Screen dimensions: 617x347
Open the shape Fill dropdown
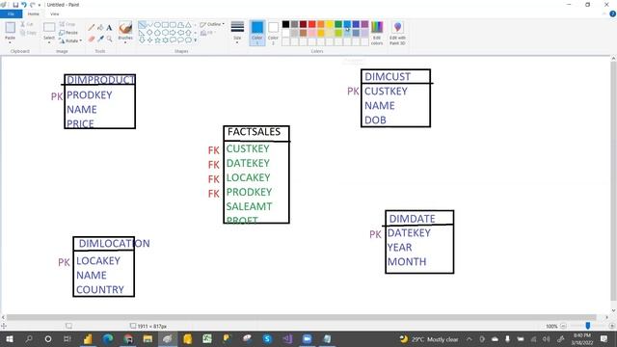coord(207,33)
